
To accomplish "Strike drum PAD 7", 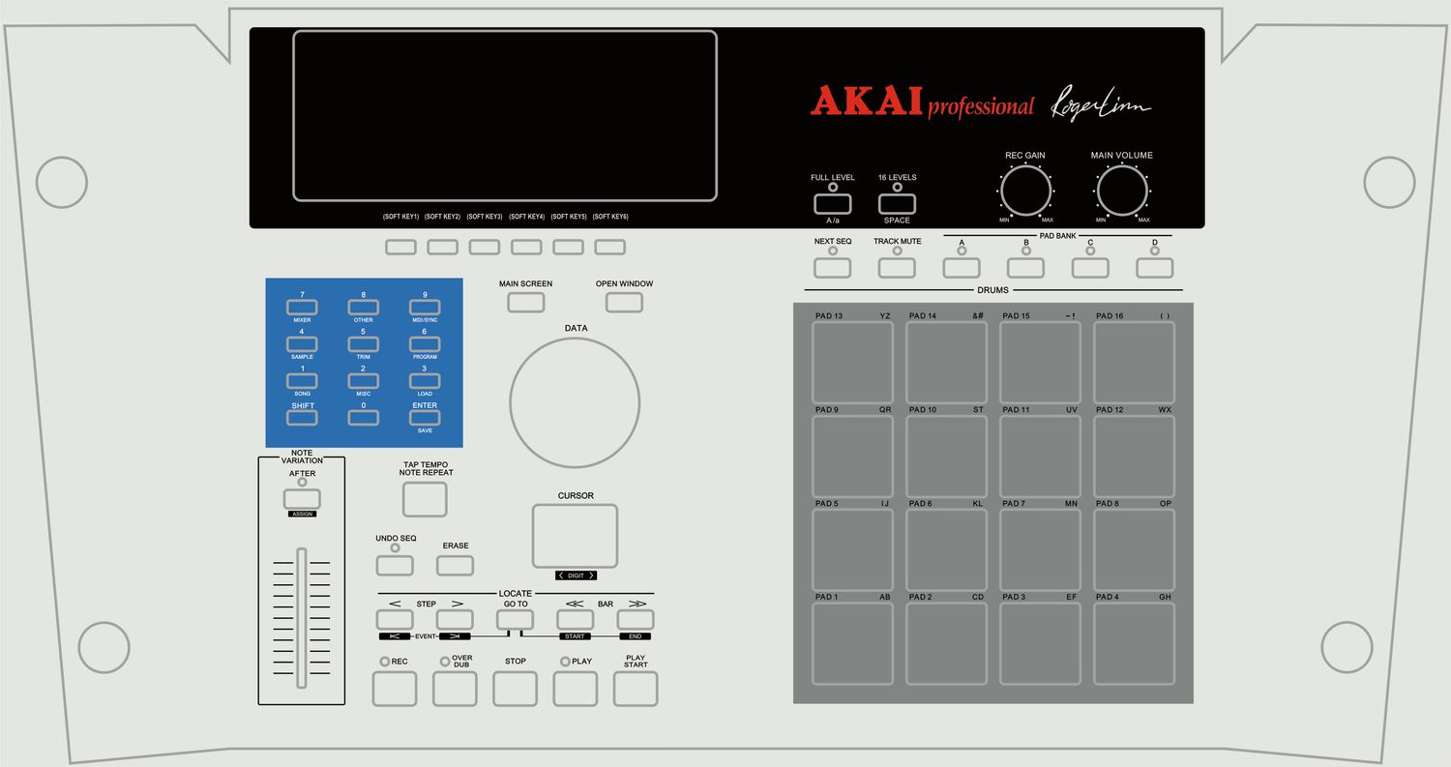I will point(1040,549).
